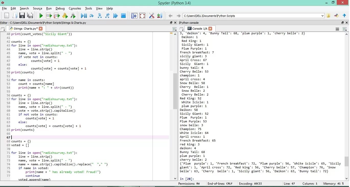This screenshot has height=187, width=350.
Task: Click the console In [28] prompt
Action: pos(187,179)
